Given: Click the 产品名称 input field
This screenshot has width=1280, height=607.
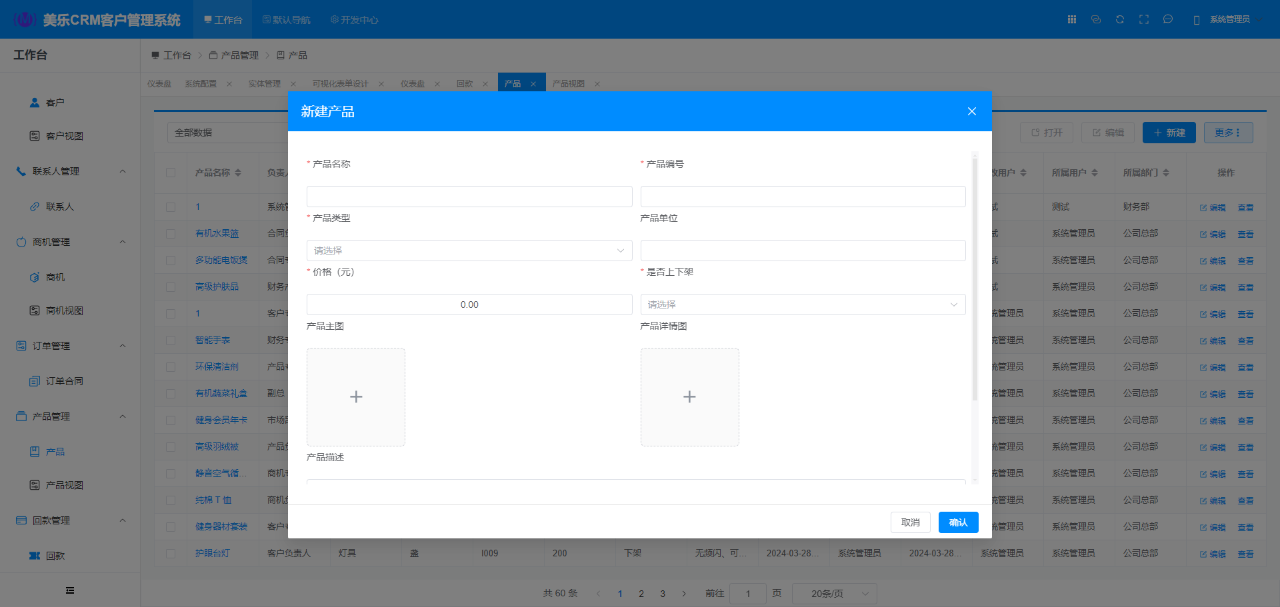Looking at the screenshot, I should pyautogui.click(x=469, y=197).
